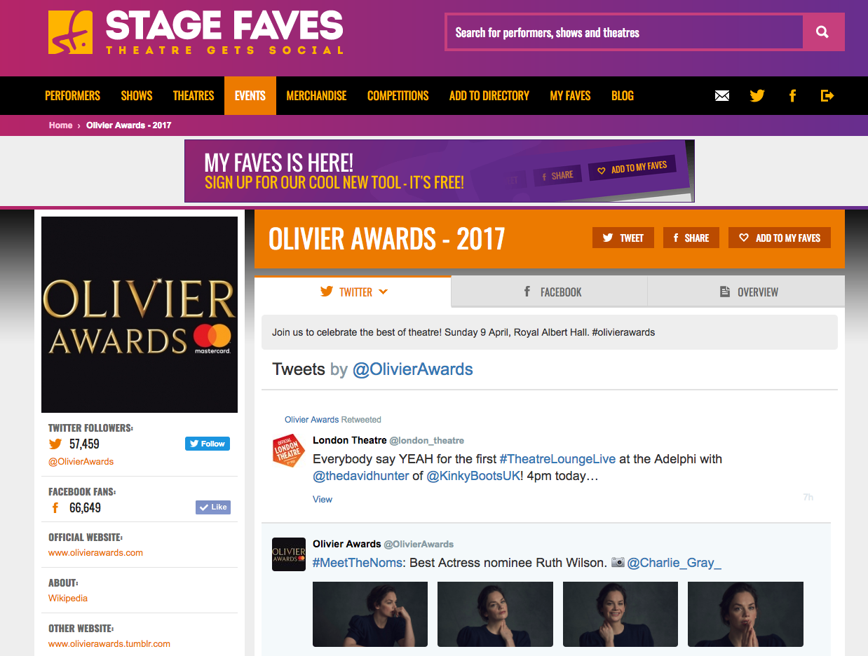868x656 pixels.
Task: Click the Home breadcrumb link
Action: (x=60, y=125)
